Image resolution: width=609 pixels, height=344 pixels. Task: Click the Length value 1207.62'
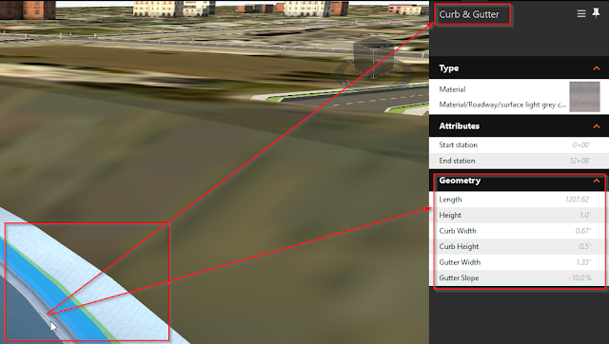[578, 200]
